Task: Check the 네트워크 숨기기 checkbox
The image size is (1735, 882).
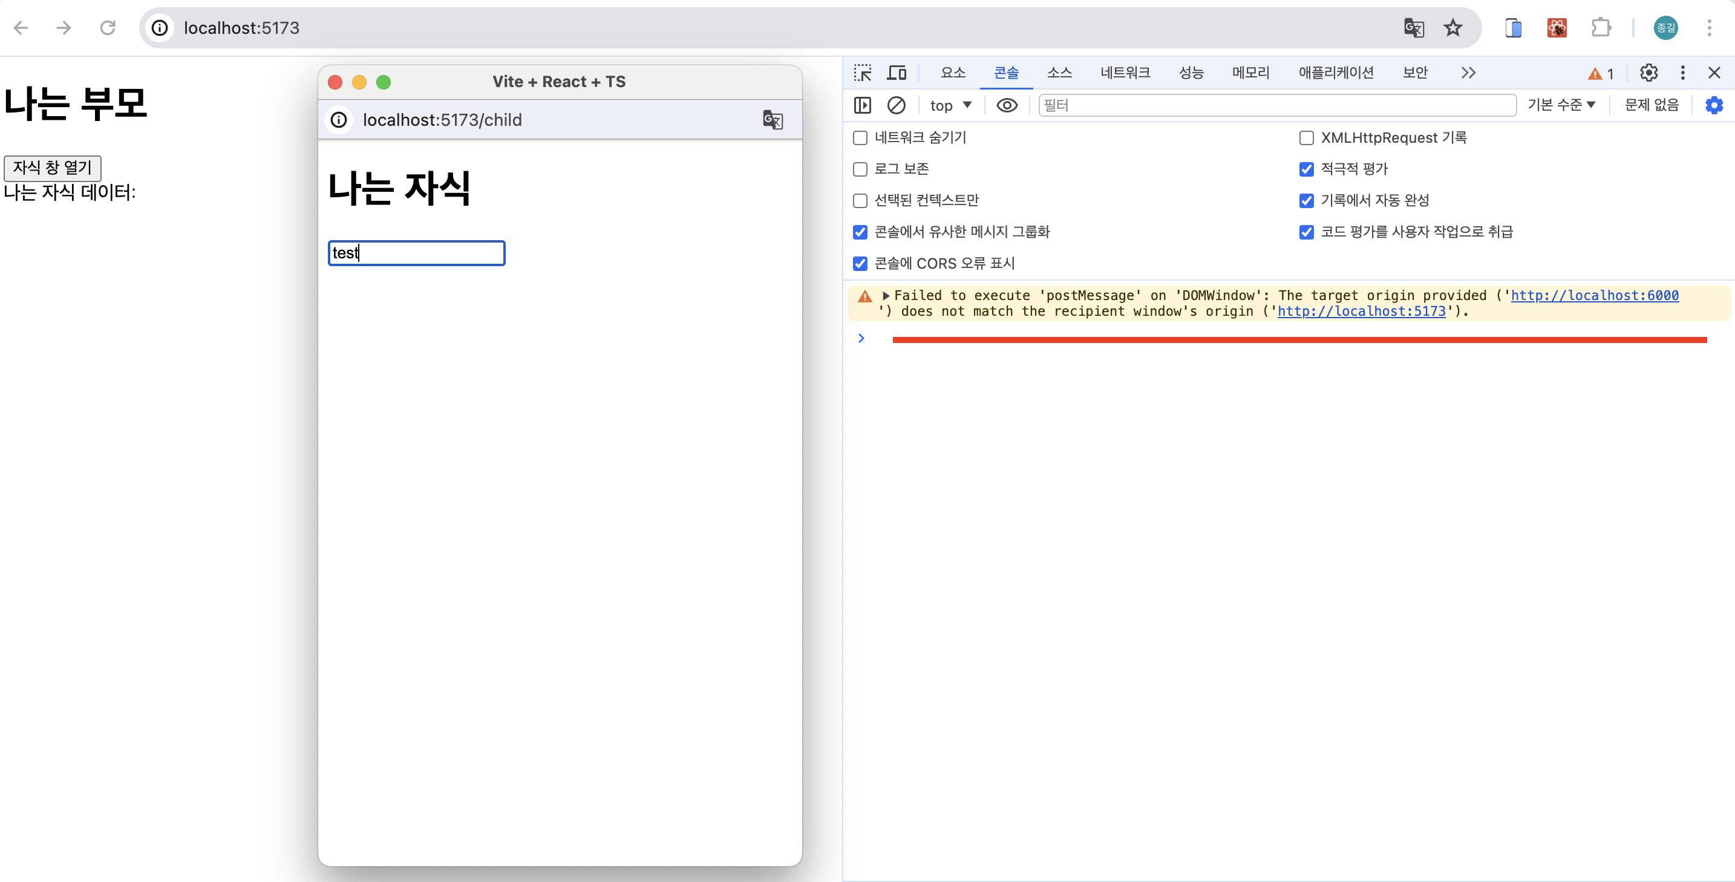Action: [860, 138]
